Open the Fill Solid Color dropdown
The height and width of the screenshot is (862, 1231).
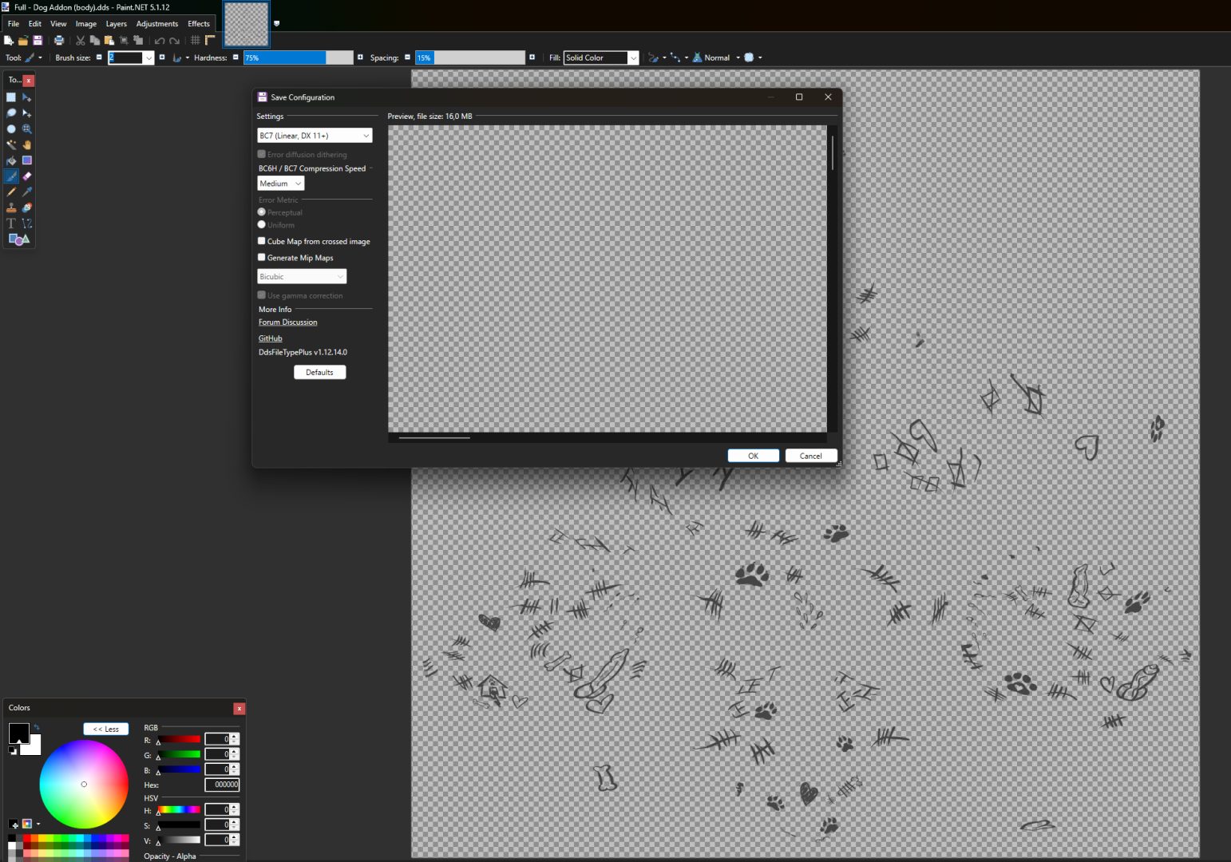pyautogui.click(x=601, y=57)
